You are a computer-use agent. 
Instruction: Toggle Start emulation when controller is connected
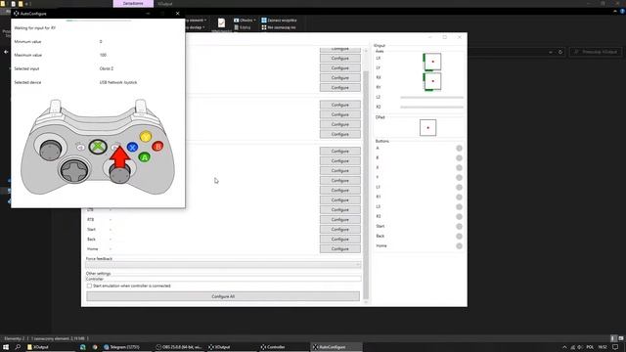pos(89,286)
